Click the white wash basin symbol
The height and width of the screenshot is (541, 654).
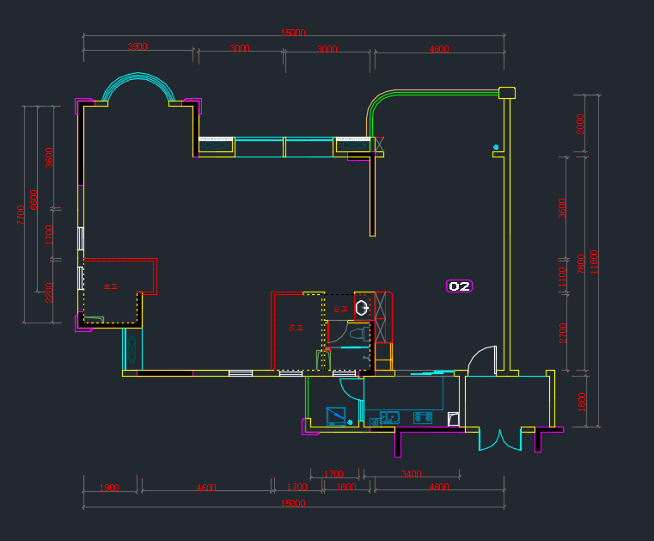click(362, 307)
